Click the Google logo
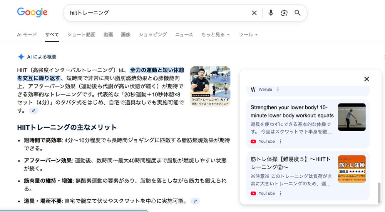Viewport: 385px width, 212px height. [32, 12]
